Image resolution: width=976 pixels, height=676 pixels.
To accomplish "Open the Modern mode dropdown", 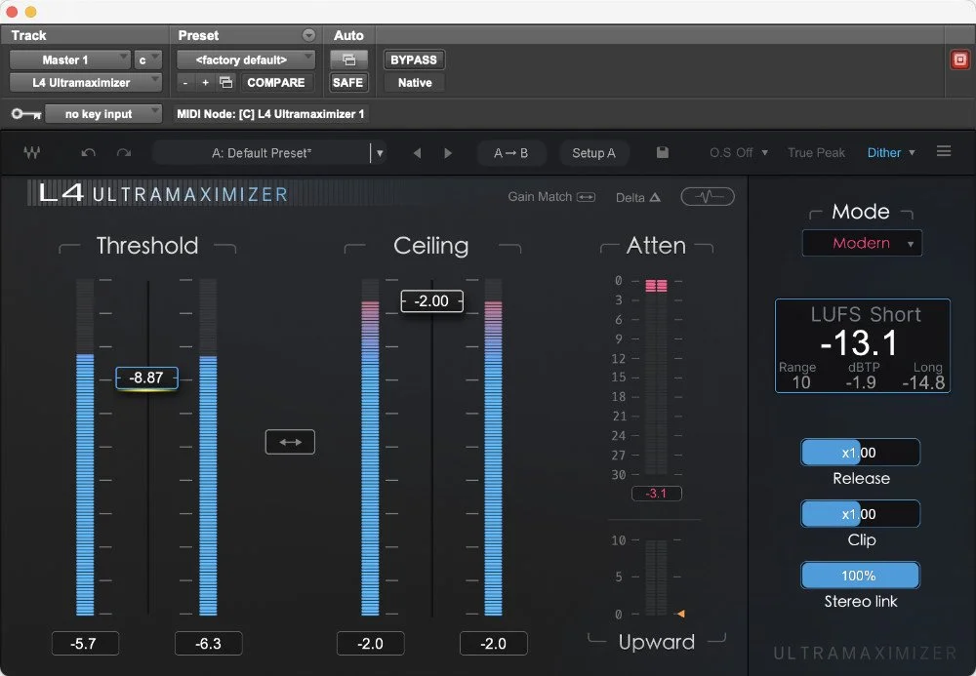I will point(862,243).
